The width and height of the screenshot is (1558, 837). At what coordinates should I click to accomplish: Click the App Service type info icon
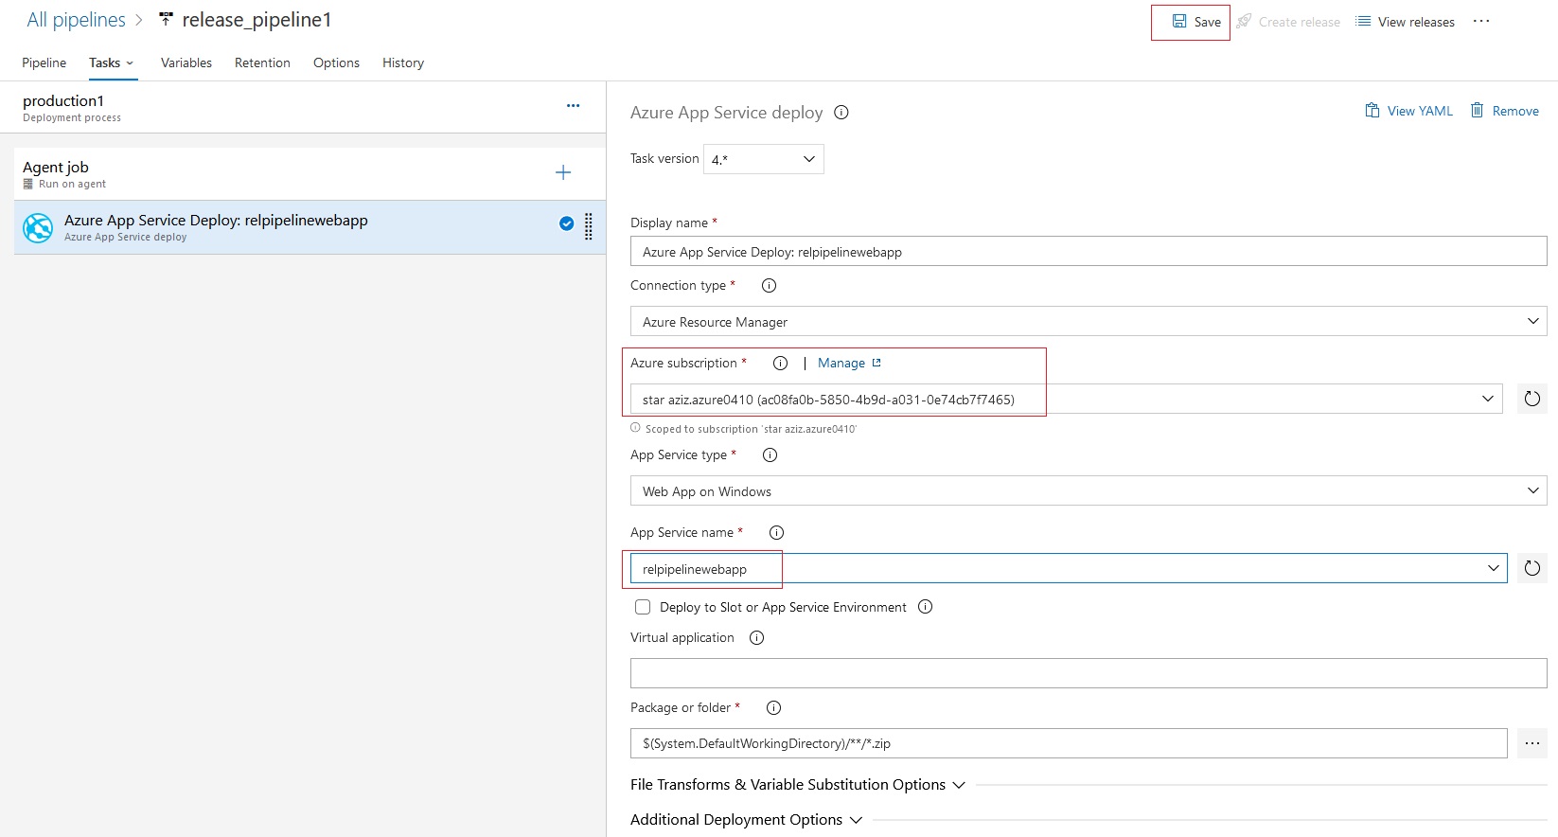[770, 454]
